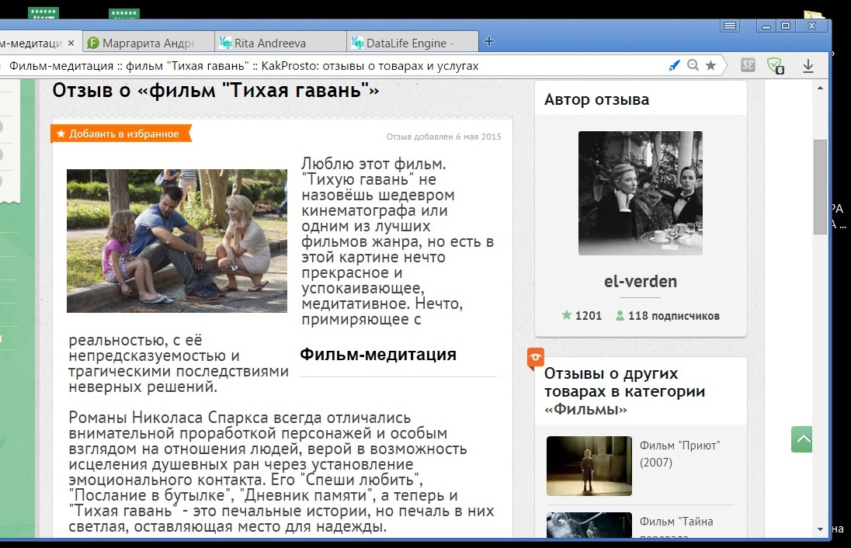
Task: Click the 118 подписчиков link
Action: tap(668, 316)
